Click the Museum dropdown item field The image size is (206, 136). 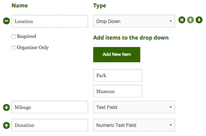118,91
